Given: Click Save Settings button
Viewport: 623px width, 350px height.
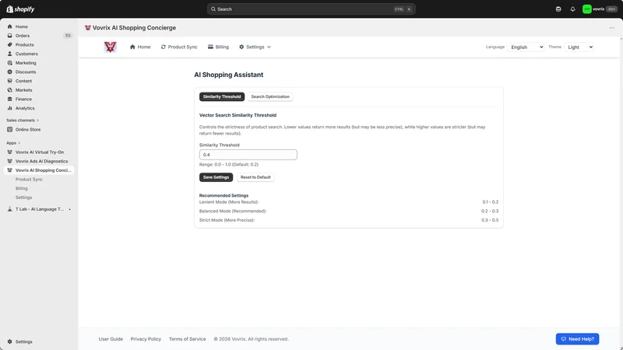Looking at the screenshot, I should pyautogui.click(x=216, y=177).
